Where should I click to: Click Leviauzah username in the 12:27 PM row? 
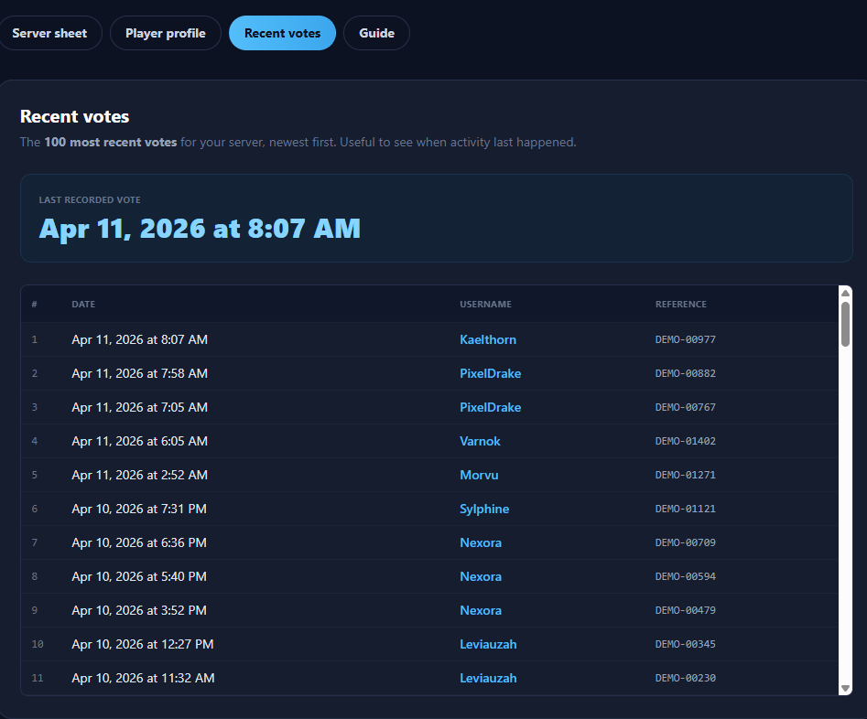(x=488, y=644)
